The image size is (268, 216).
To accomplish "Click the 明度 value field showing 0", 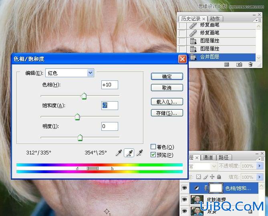I will tap(109, 126).
